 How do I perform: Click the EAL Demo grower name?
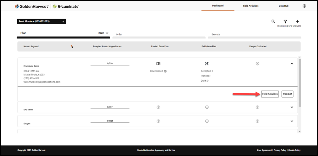(x=28, y=110)
